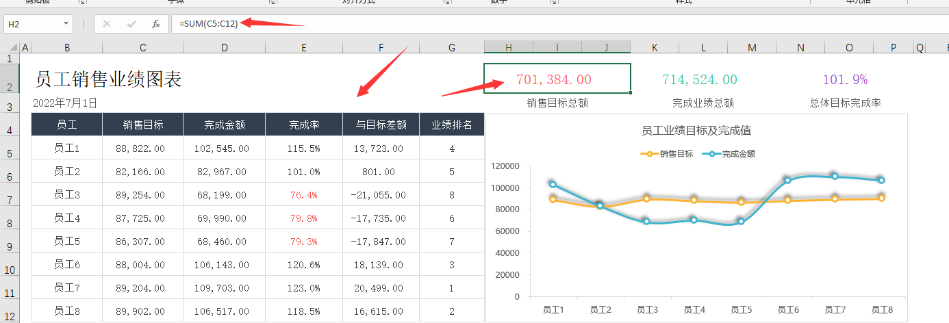The image size is (949, 323).
Task: Select the 118.5% completion cell
Action: point(305,311)
